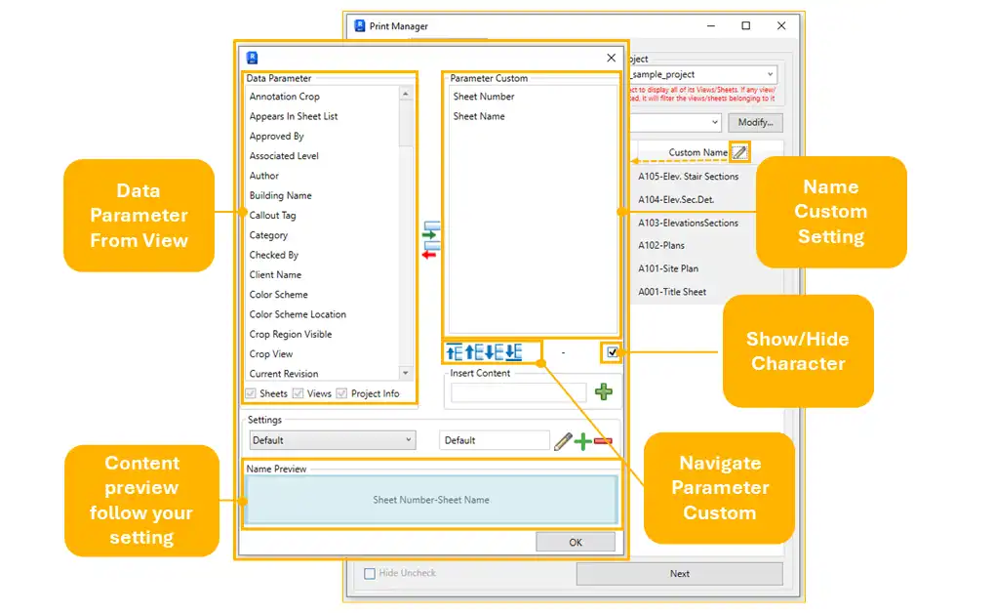Open the Settings Default dropdown
The width and height of the screenshot is (995, 613).
[331, 441]
